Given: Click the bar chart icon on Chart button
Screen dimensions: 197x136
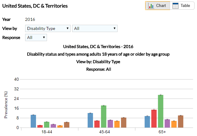Looking at the screenshot, I should point(151,6).
